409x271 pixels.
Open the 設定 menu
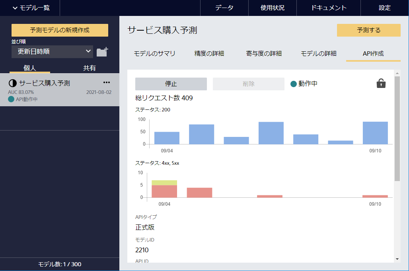point(384,8)
